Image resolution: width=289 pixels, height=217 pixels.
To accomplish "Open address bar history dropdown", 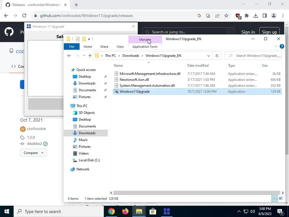I will (x=209, y=56).
